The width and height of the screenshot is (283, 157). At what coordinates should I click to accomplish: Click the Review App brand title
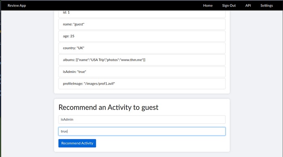(17, 5)
